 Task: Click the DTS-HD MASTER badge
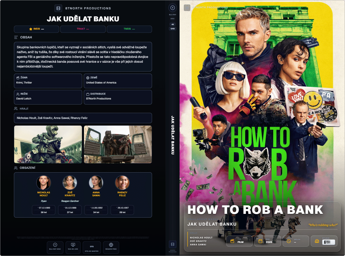point(92,248)
